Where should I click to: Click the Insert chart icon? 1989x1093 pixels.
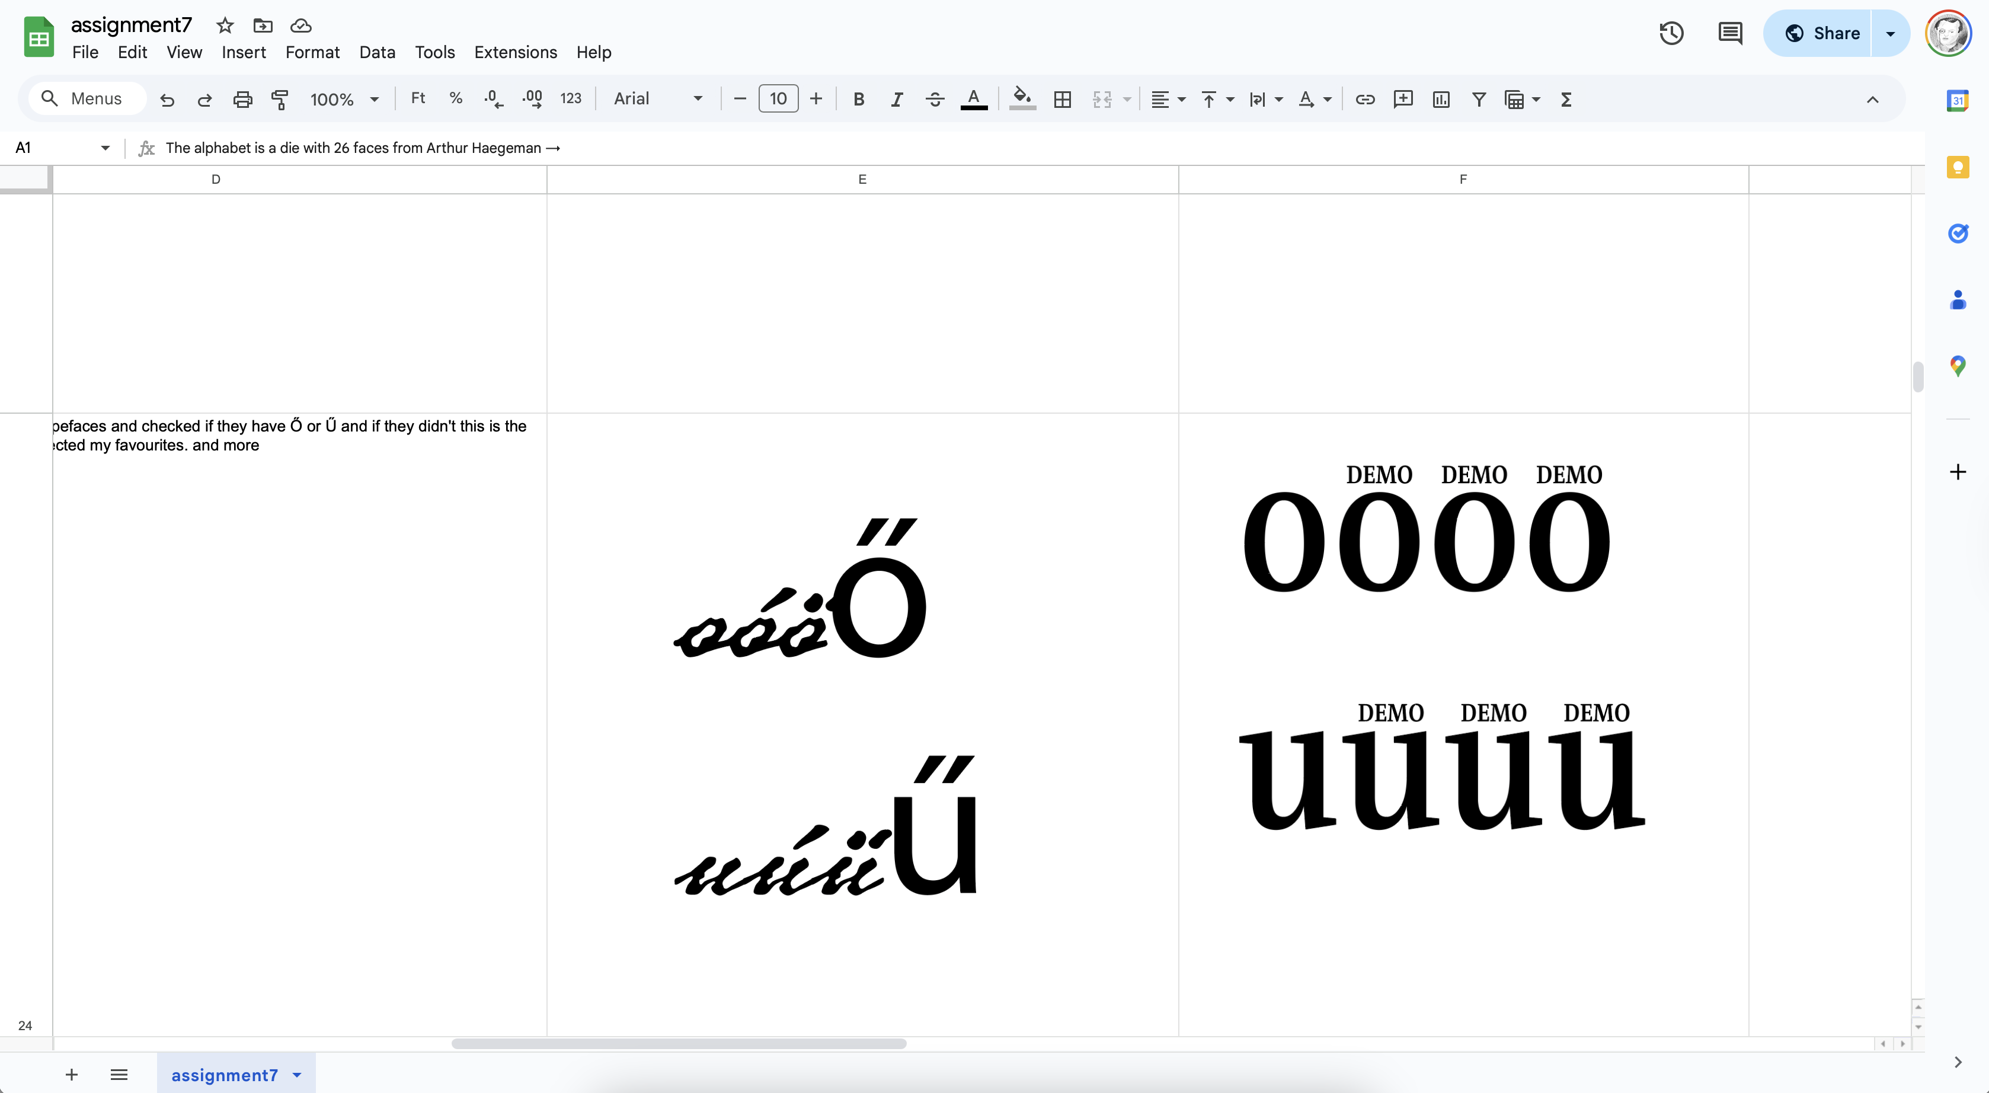click(1440, 99)
